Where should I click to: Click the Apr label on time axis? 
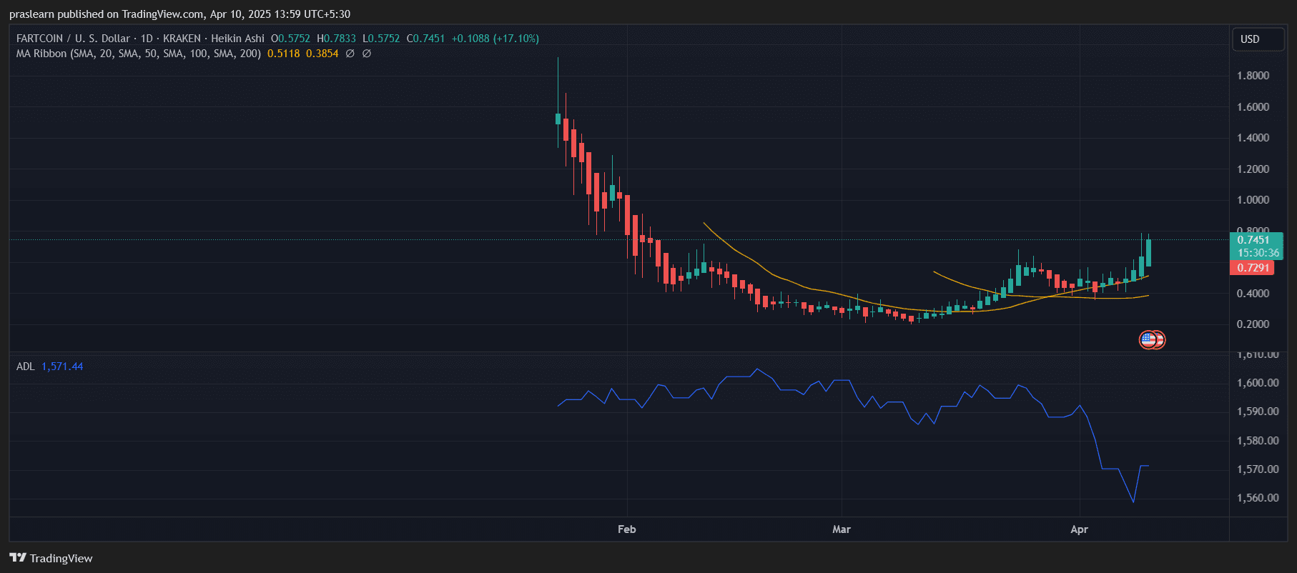1079,529
